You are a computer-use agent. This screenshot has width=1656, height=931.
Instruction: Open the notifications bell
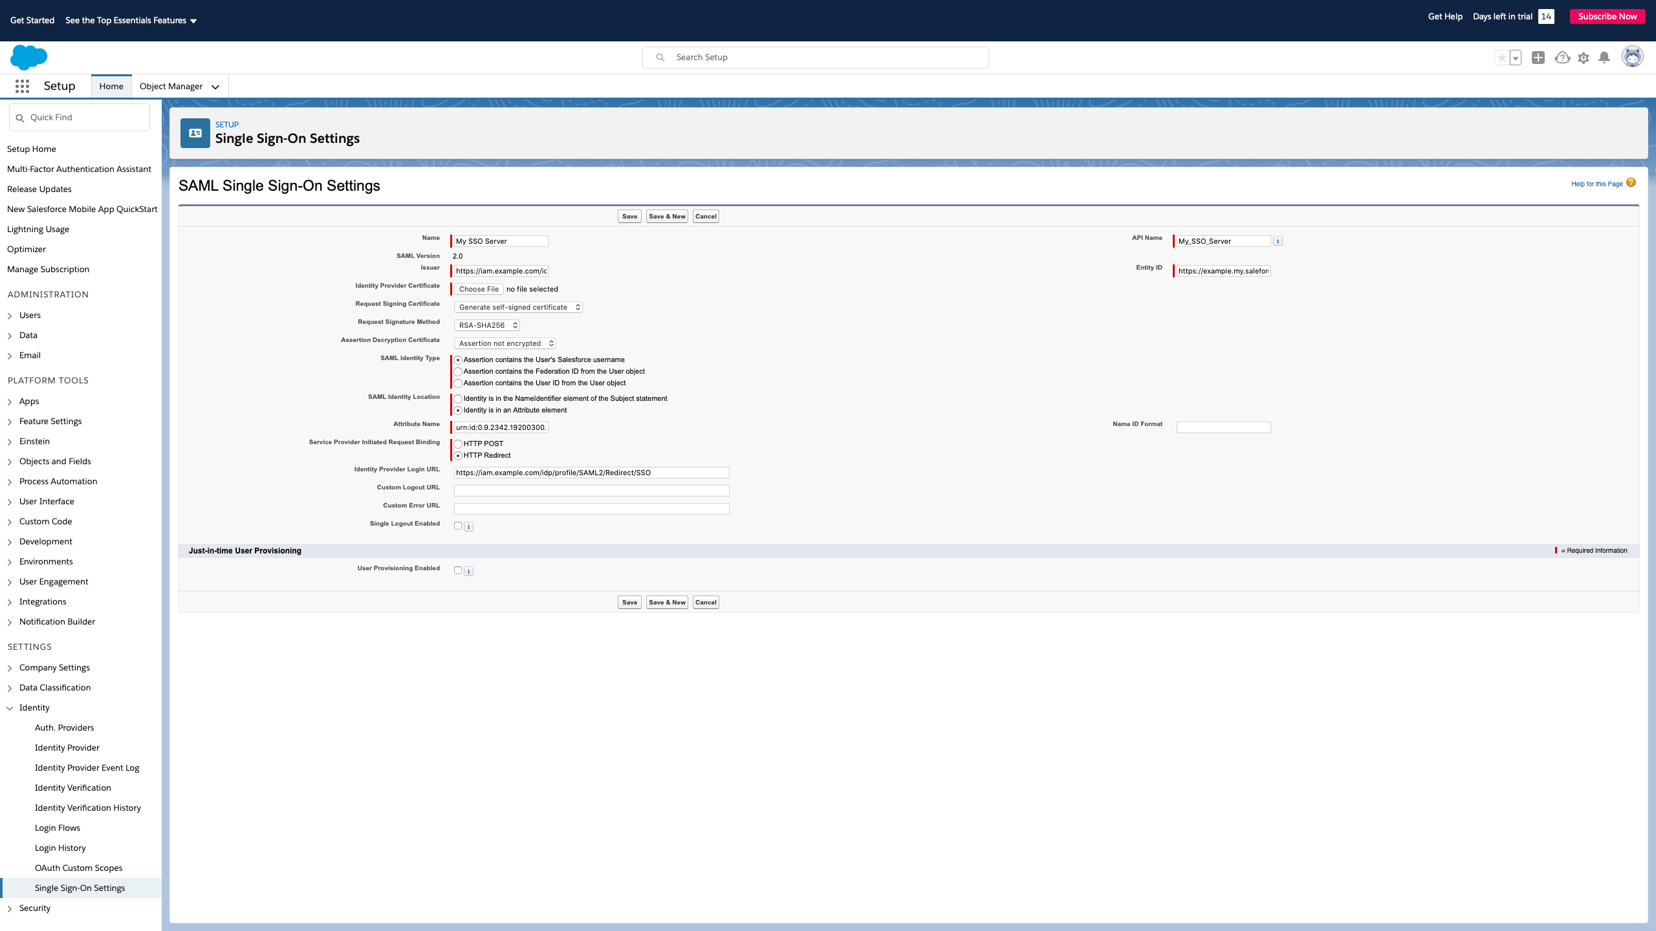coord(1604,58)
